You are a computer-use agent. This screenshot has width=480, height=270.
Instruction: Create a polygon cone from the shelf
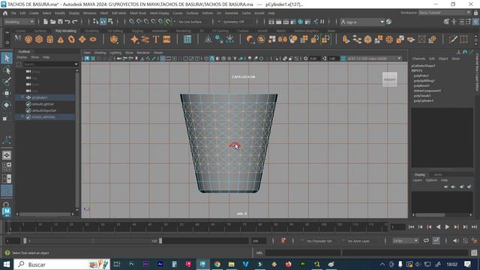click(61, 40)
